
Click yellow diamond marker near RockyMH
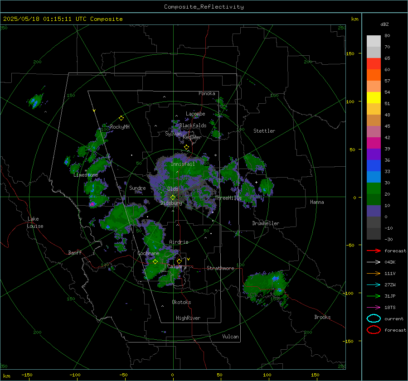pyautogui.click(x=121, y=118)
